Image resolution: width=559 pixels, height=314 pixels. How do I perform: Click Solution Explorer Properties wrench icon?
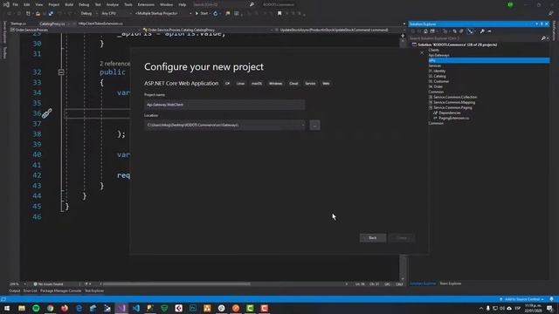coord(482,31)
